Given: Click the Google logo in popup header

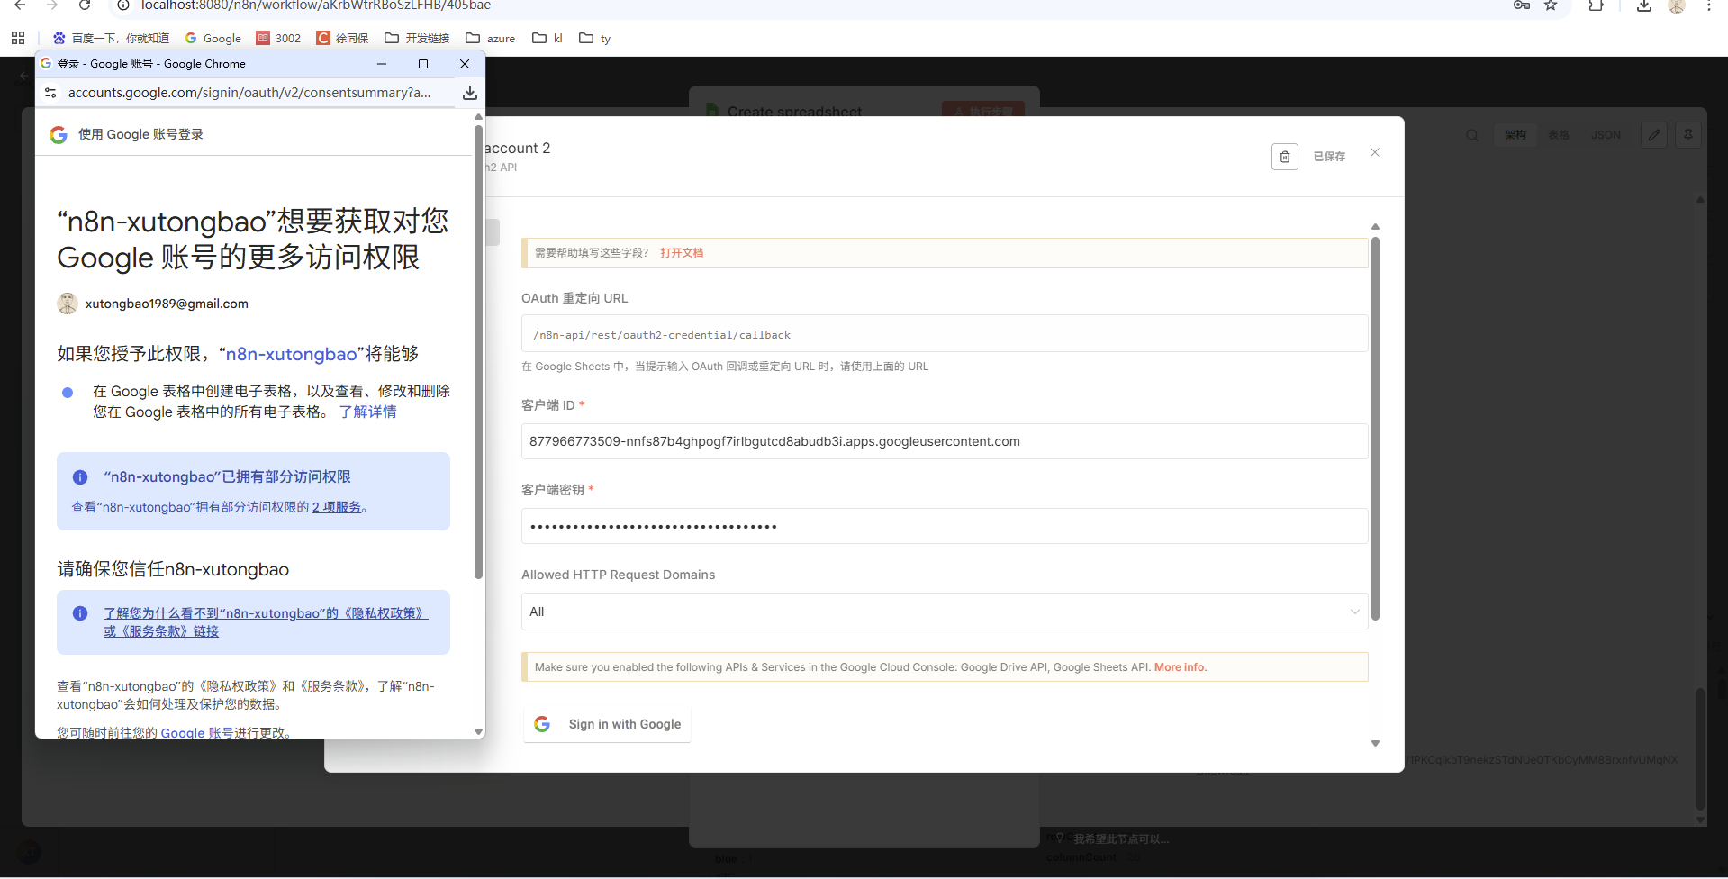Looking at the screenshot, I should click(x=59, y=134).
